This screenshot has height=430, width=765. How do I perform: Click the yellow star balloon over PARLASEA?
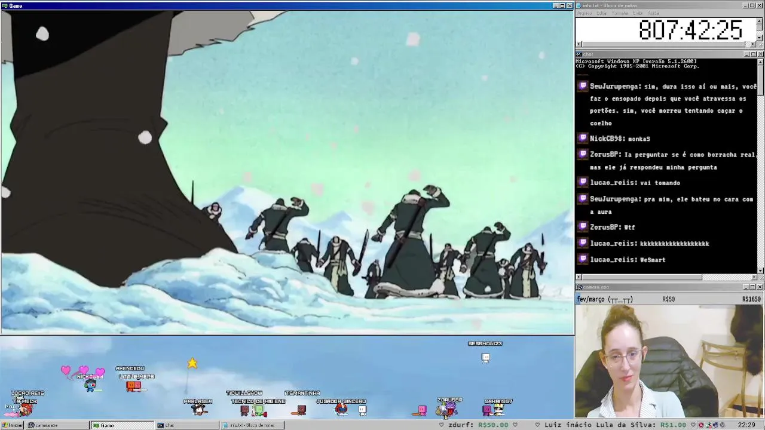[192, 363]
